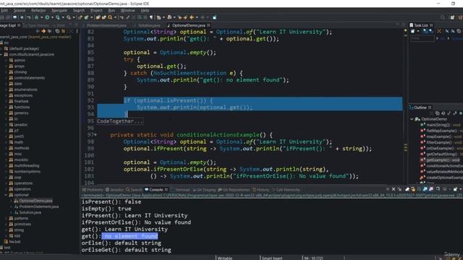Switch to the ProblemStatement.java editor tab
The width and height of the screenshot is (463, 260).
coord(106,25)
